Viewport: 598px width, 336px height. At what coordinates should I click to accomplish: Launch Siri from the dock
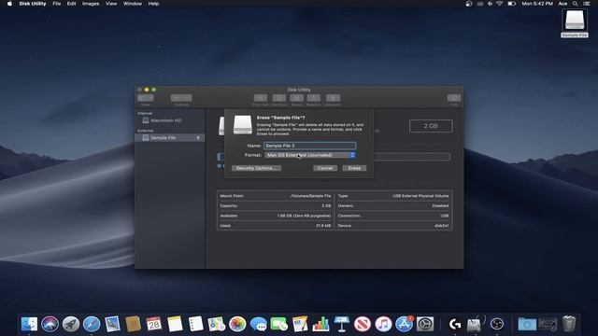click(50, 324)
